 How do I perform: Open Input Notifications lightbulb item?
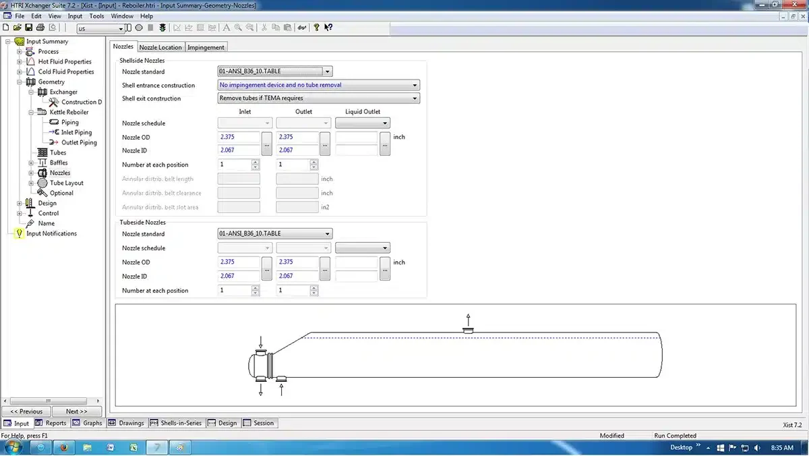click(51, 233)
